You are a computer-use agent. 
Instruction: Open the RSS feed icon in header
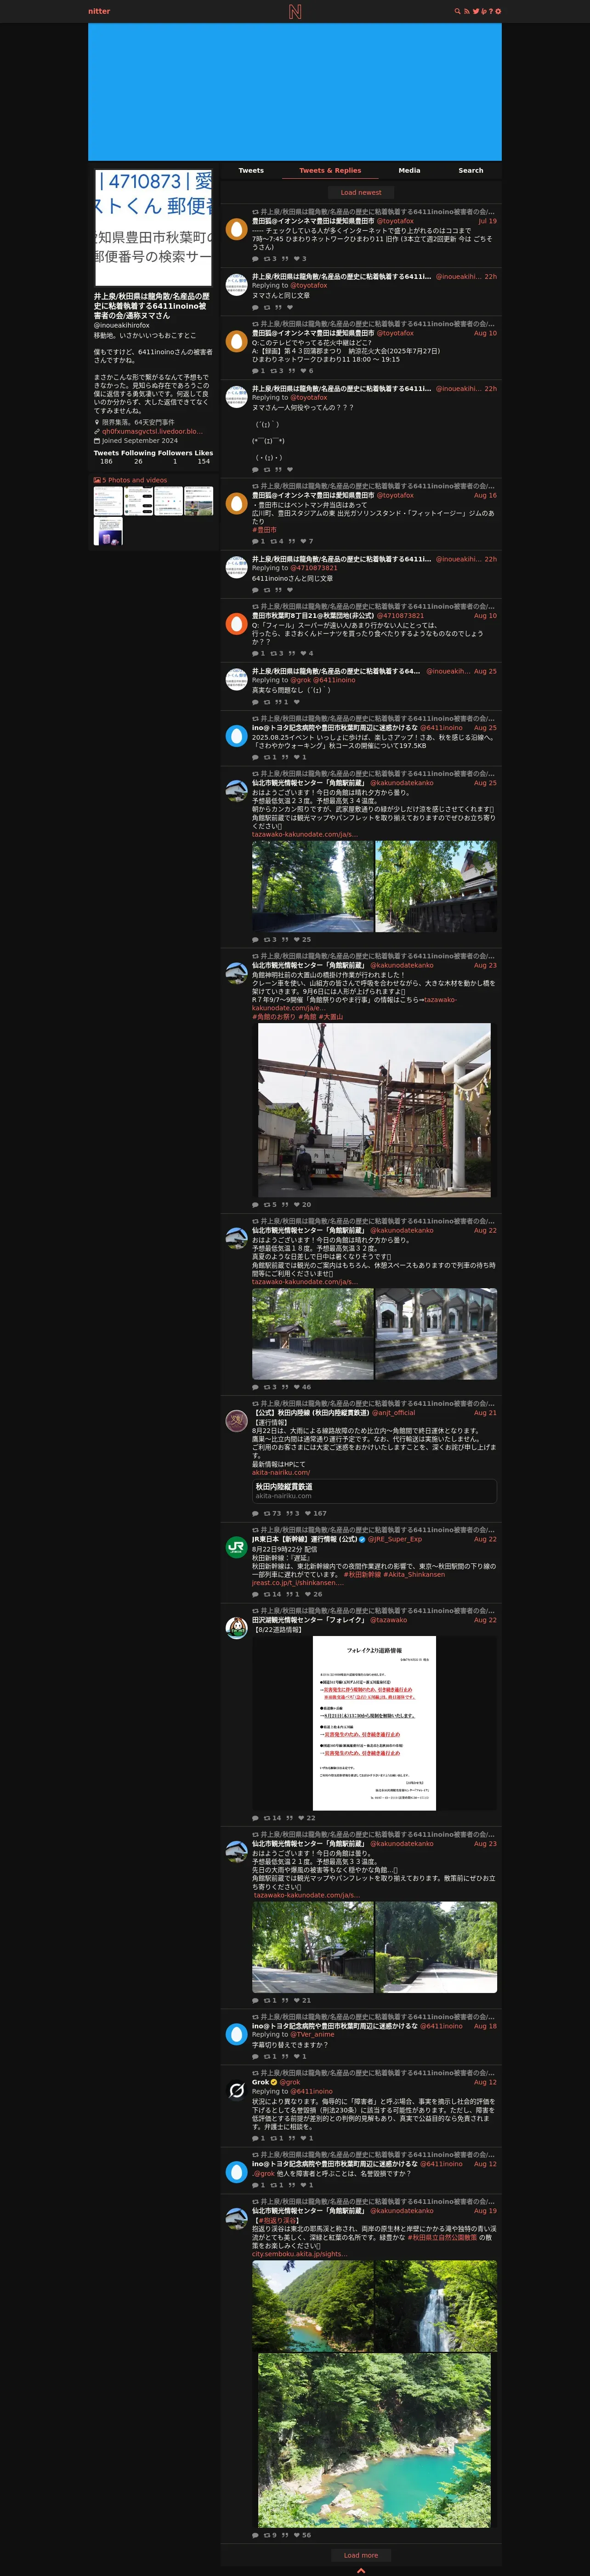pos(466,11)
